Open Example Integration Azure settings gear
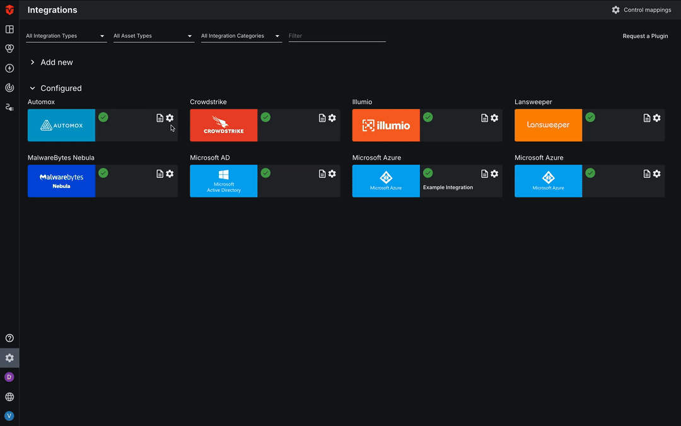The width and height of the screenshot is (681, 426). pyautogui.click(x=495, y=174)
